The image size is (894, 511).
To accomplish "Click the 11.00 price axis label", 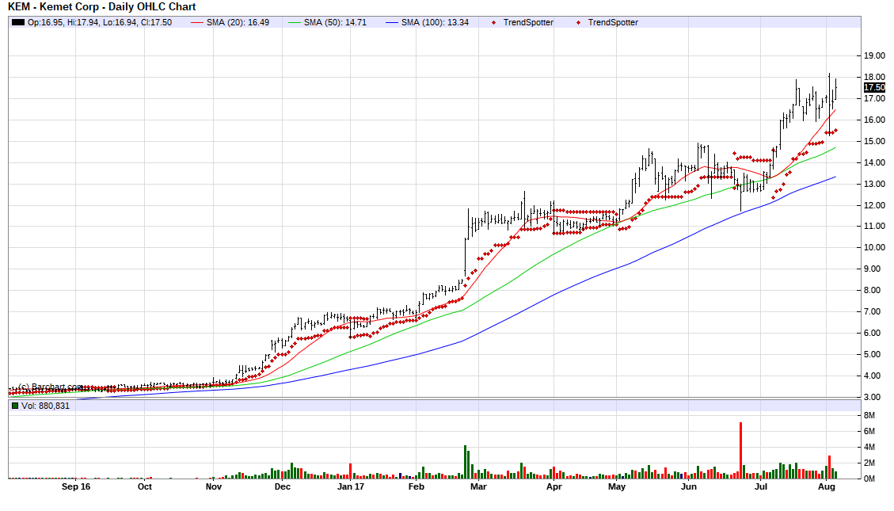I will coord(874,227).
